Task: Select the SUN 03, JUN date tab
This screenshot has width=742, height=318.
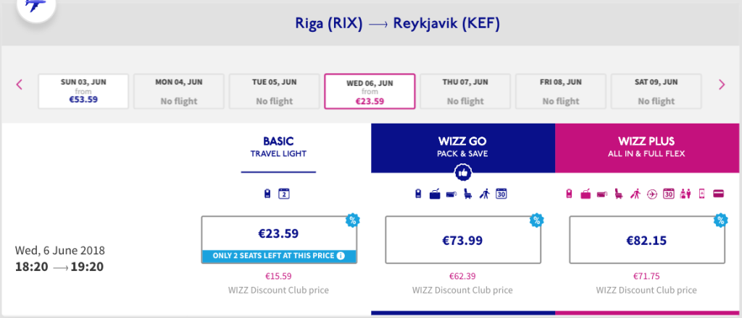Action: tap(83, 92)
